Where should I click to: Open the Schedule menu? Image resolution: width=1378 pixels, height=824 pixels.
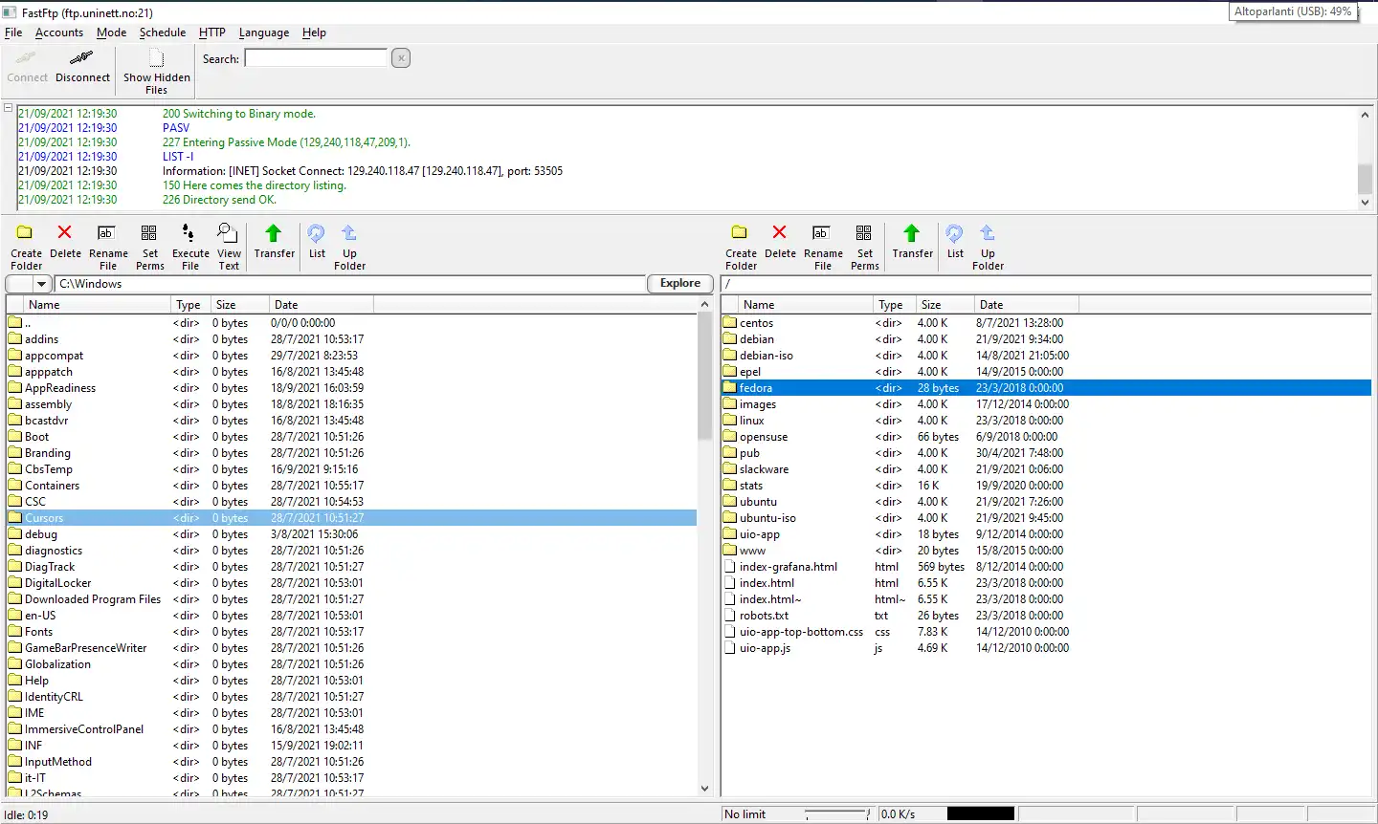click(162, 33)
